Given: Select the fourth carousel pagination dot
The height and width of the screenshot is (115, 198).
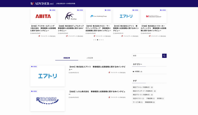Looking at the screenshot, I should click(99, 40).
